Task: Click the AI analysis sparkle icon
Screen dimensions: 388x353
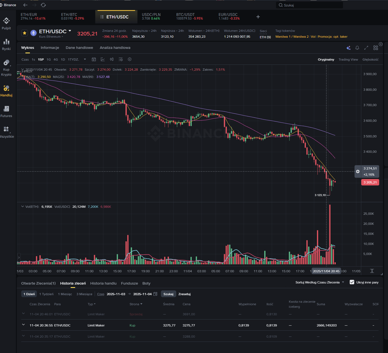Action: [x=348, y=48]
